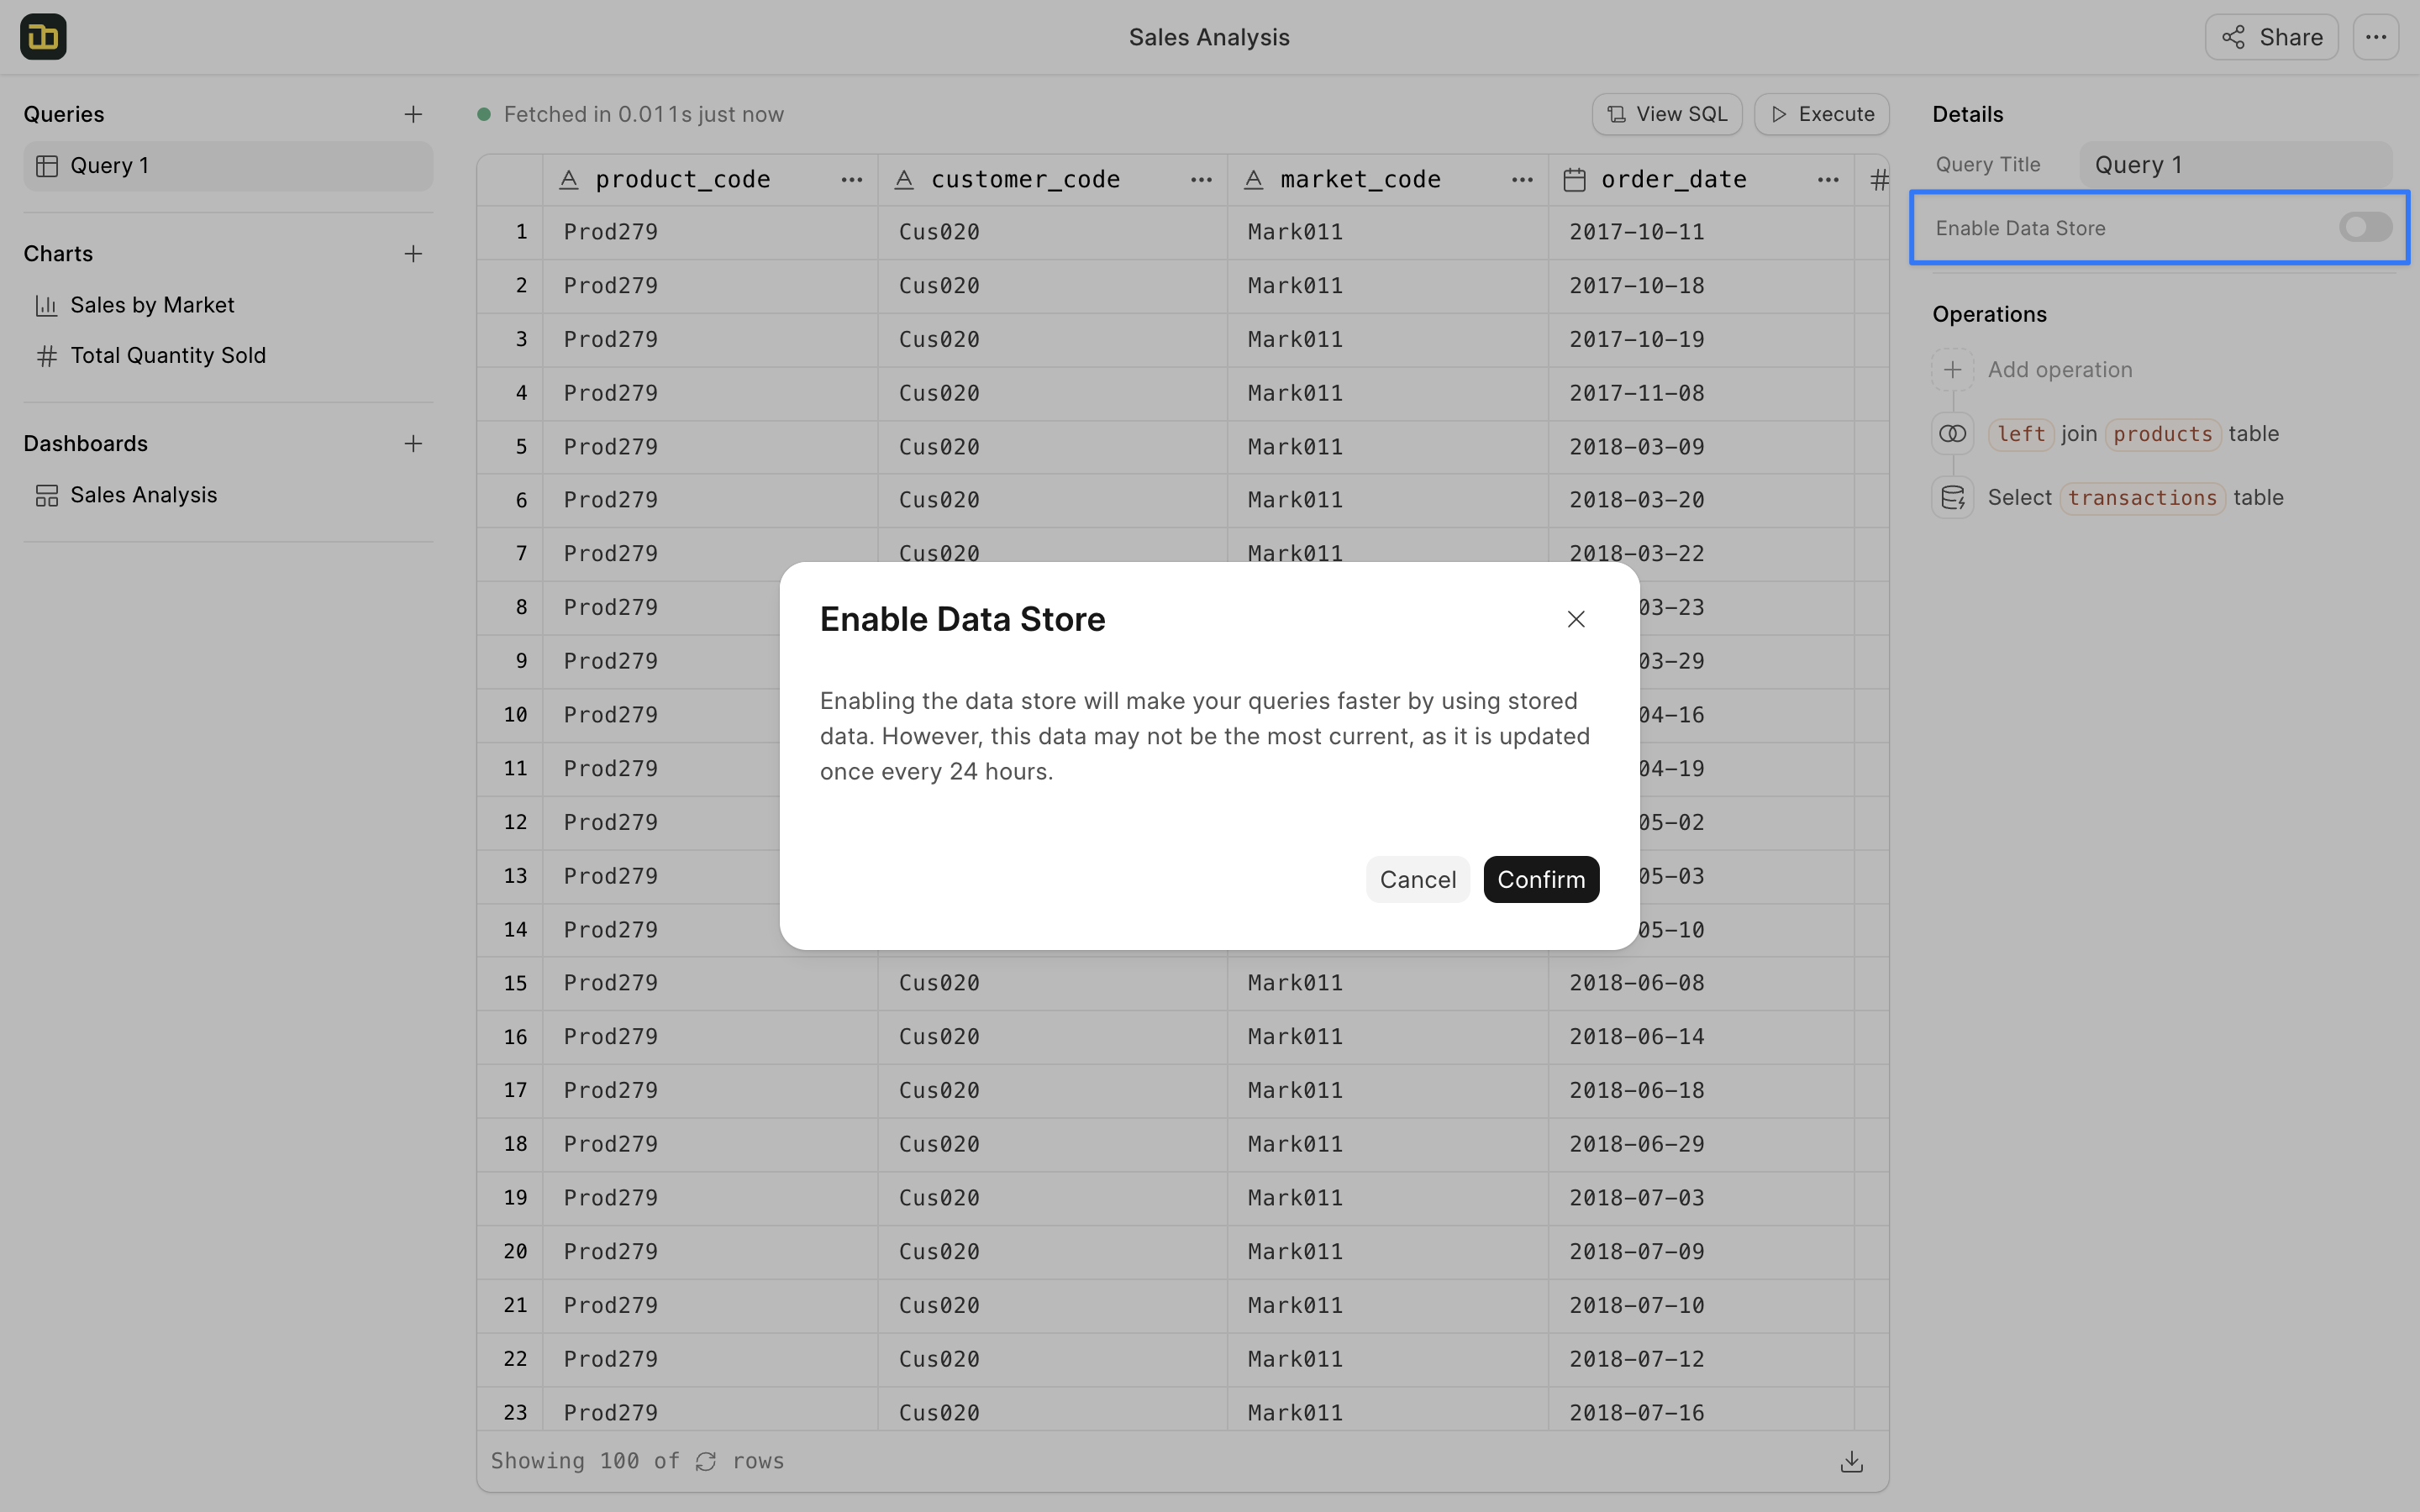Click the Share icon glyph
2420x1512 pixels.
pyautogui.click(x=2233, y=37)
